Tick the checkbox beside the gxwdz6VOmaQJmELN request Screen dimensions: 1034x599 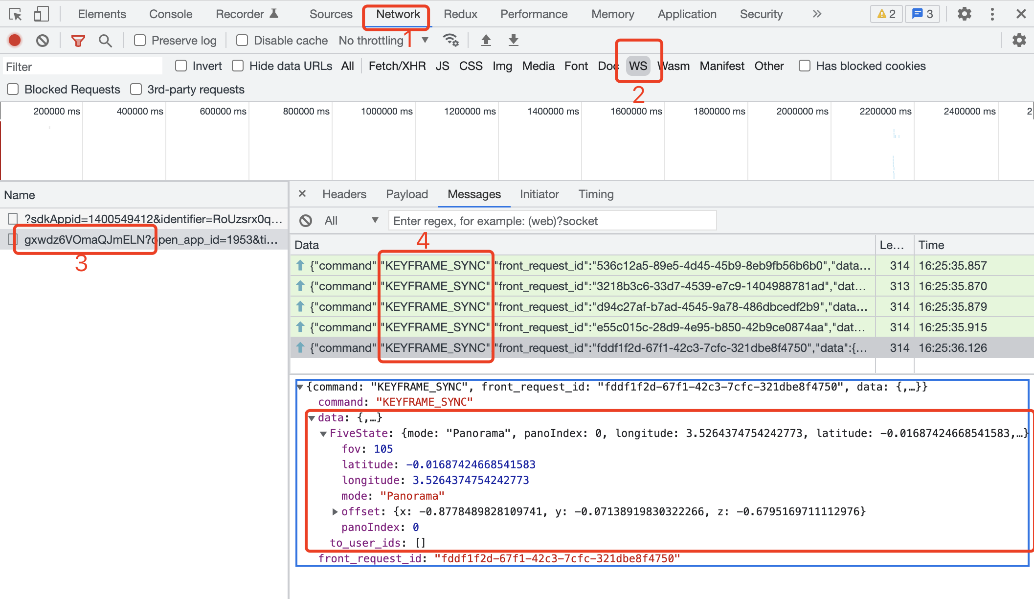13,239
